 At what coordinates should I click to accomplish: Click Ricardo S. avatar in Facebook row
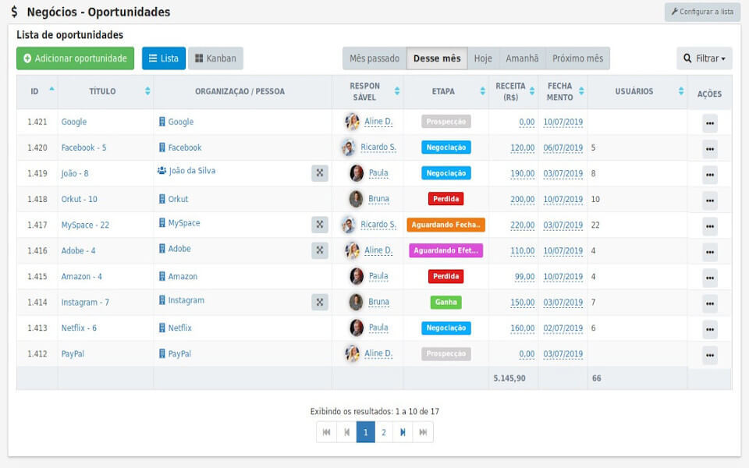(x=349, y=147)
